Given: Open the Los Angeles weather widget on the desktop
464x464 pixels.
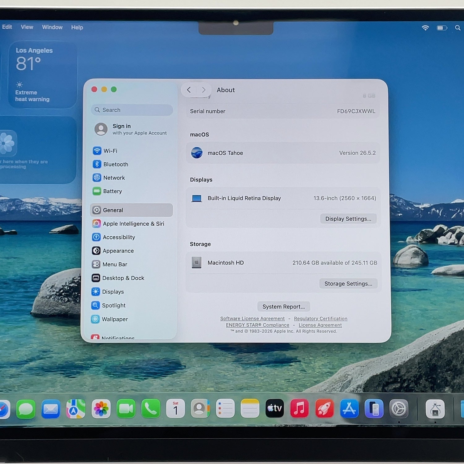Looking at the screenshot, I should (43, 75).
